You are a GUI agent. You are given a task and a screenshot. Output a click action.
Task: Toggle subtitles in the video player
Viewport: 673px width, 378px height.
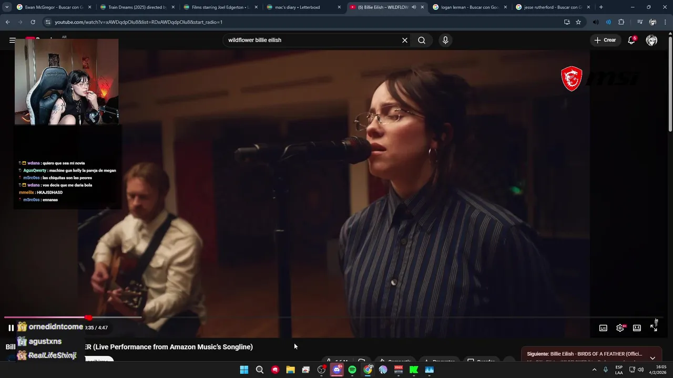(603, 328)
